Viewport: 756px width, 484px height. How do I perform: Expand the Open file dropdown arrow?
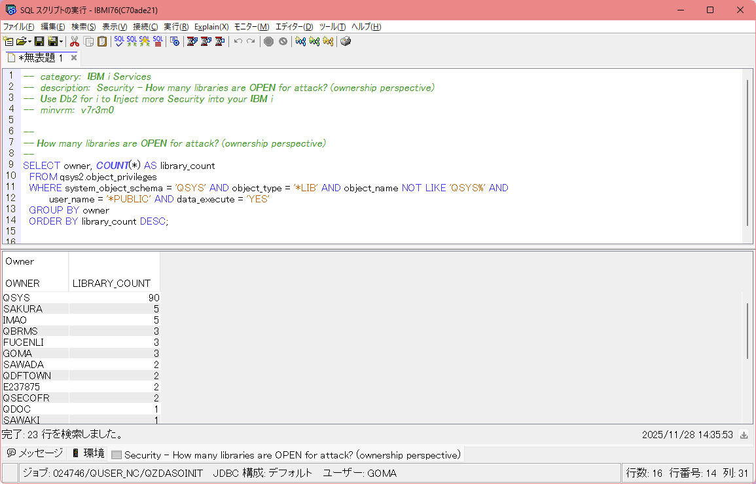pos(29,41)
